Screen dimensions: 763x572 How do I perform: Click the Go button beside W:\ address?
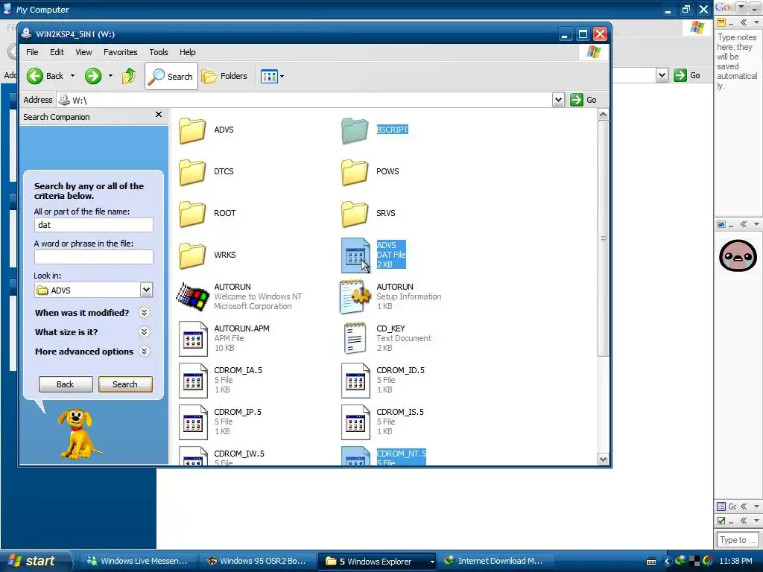point(583,100)
